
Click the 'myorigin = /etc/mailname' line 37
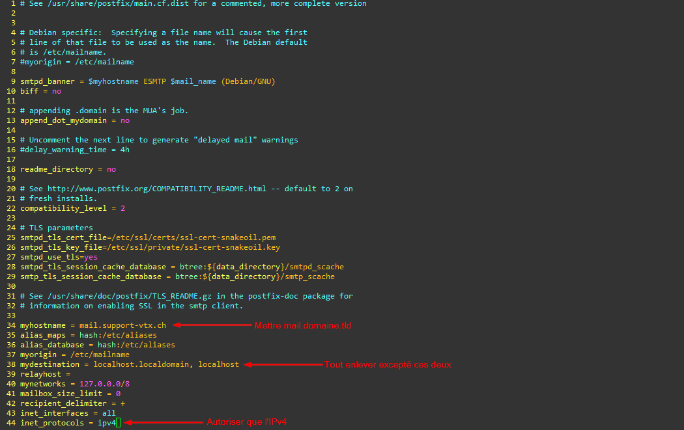pos(75,355)
